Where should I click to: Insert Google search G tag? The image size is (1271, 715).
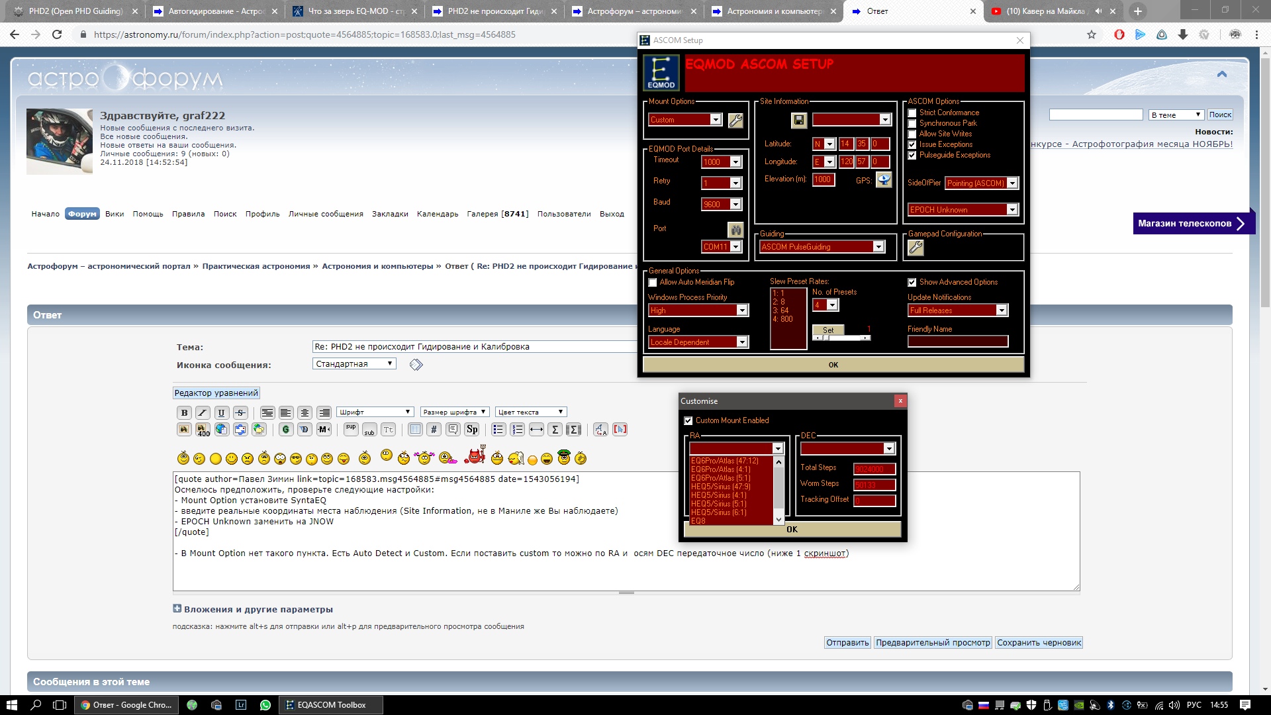point(285,429)
